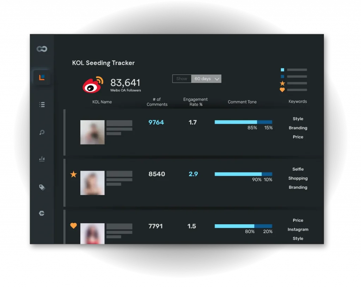Expand the Show filter selector
The height and width of the screenshot is (287, 361).
[182, 79]
